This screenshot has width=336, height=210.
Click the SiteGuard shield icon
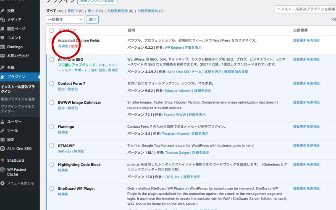(3, 160)
